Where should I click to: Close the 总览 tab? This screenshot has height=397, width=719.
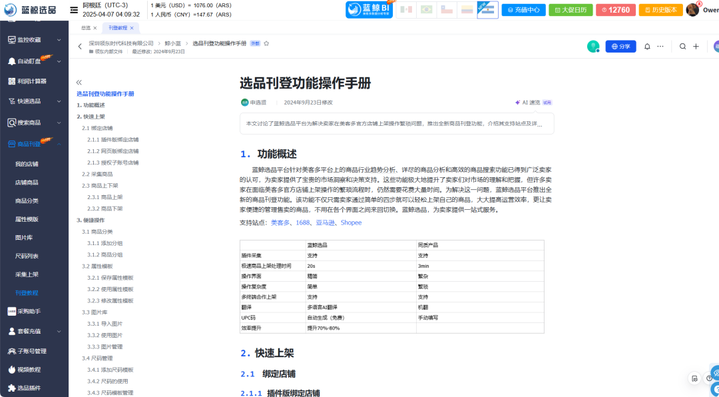click(x=95, y=28)
